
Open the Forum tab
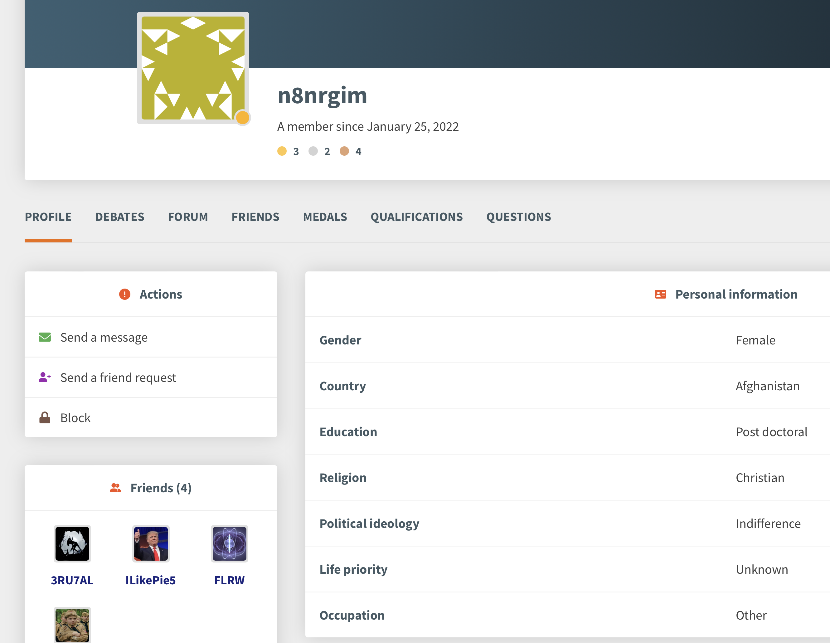pos(188,217)
